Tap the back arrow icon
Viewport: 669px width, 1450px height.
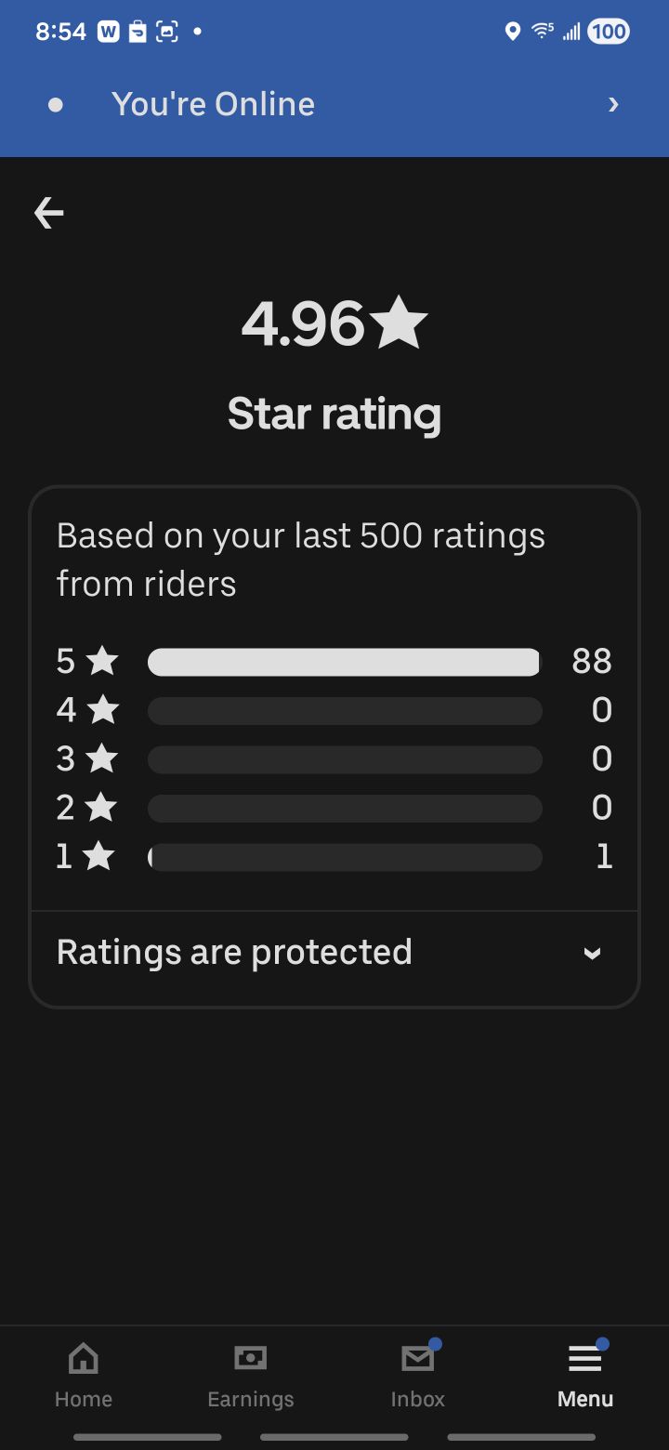tap(49, 214)
